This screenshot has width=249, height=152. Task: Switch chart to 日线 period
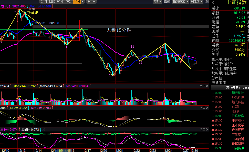[x=52, y=2]
